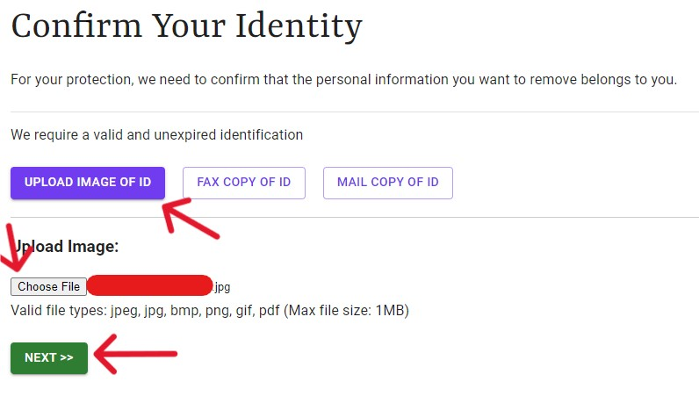
Task: Click the "Valid file types" hint text
Action: (x=58, y=310)
